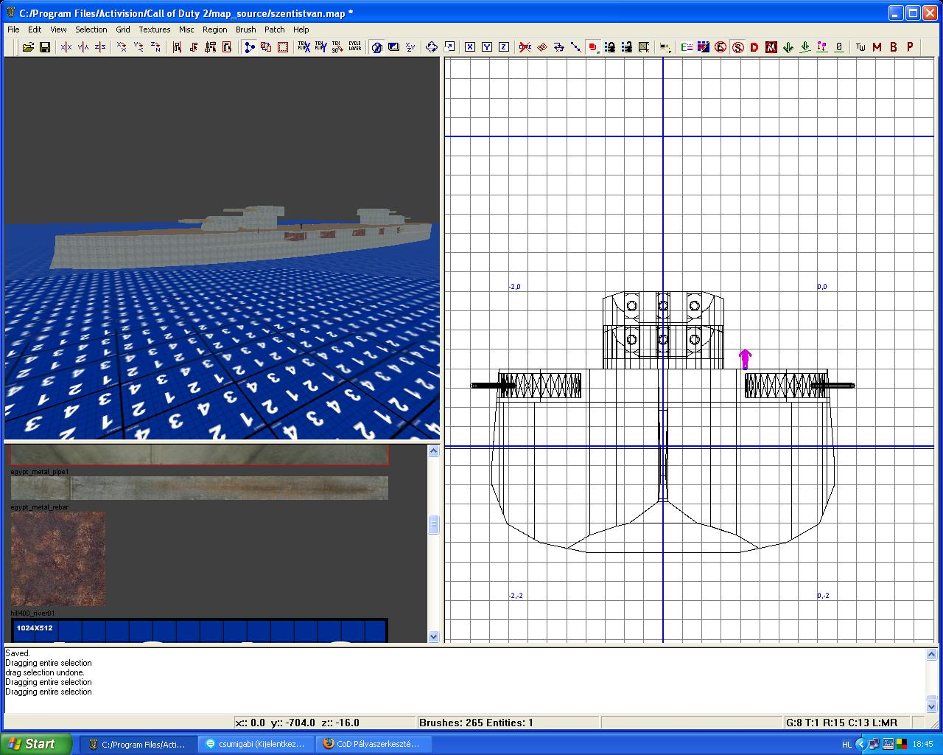
Task: Click TEX FLIP X icon
Action: [304, 47]
